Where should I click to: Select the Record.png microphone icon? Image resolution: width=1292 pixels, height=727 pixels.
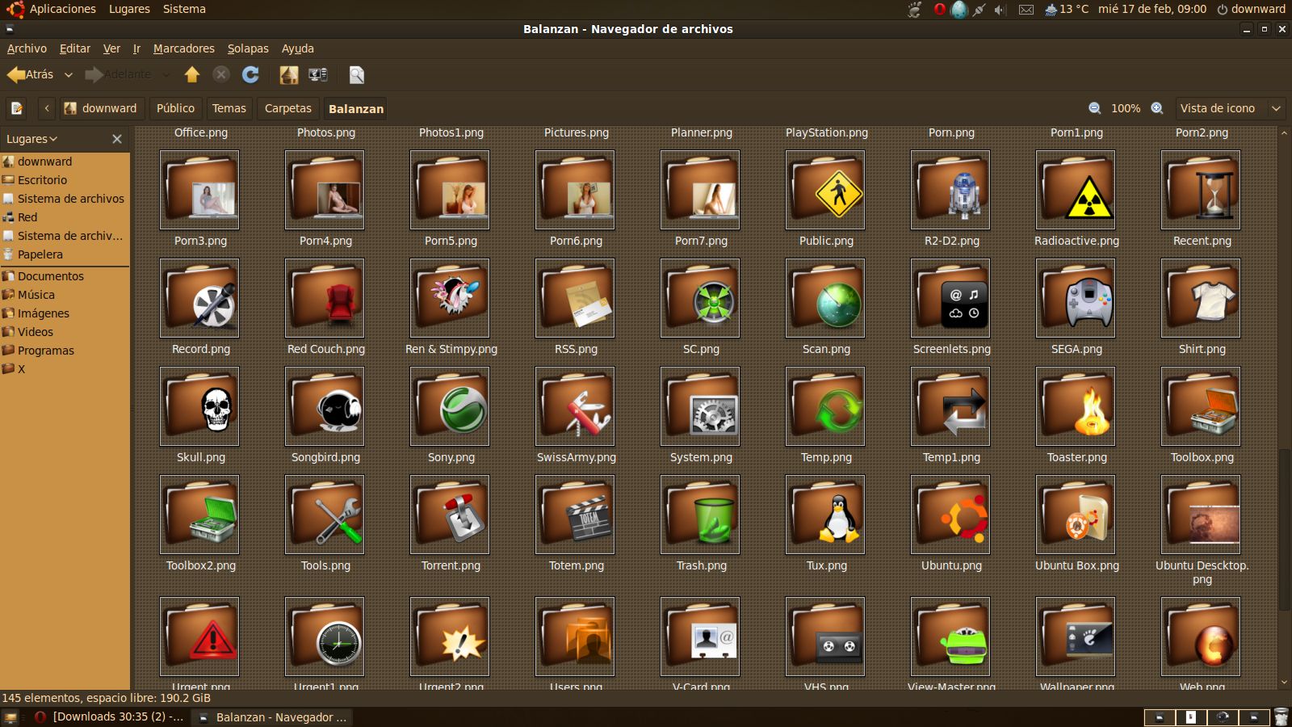click(200, 298)
